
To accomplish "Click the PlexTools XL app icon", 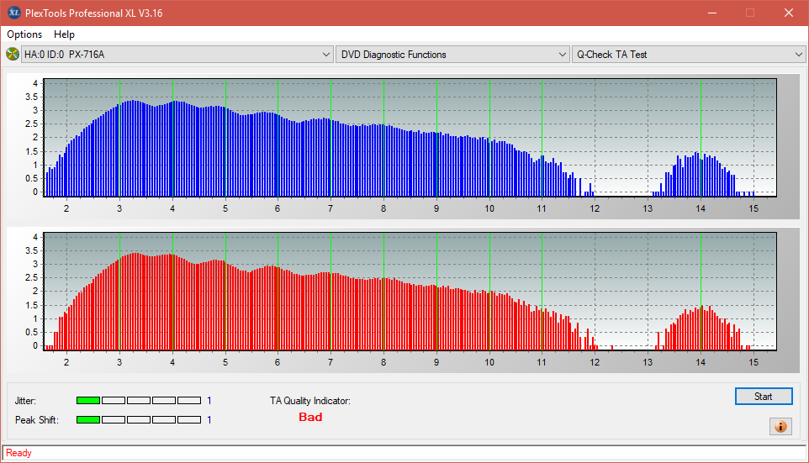I will coord(13,13).
